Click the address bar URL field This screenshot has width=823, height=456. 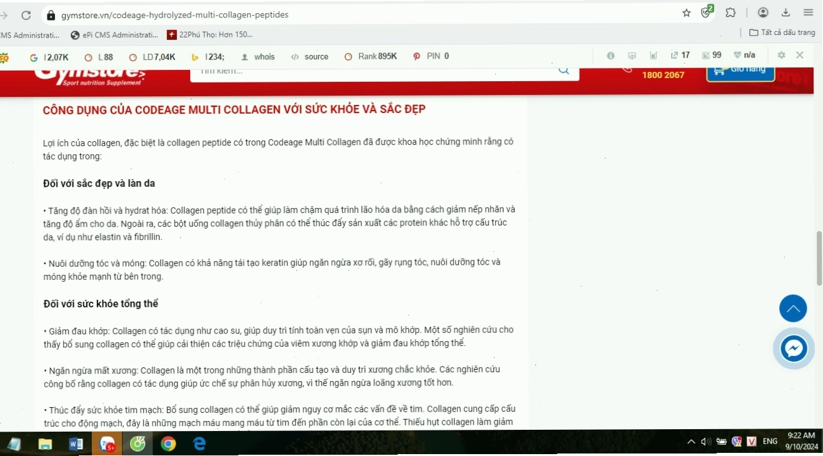[x=363, y=14]
